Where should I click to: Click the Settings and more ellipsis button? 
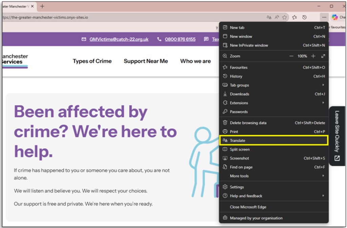click(324, 17)
